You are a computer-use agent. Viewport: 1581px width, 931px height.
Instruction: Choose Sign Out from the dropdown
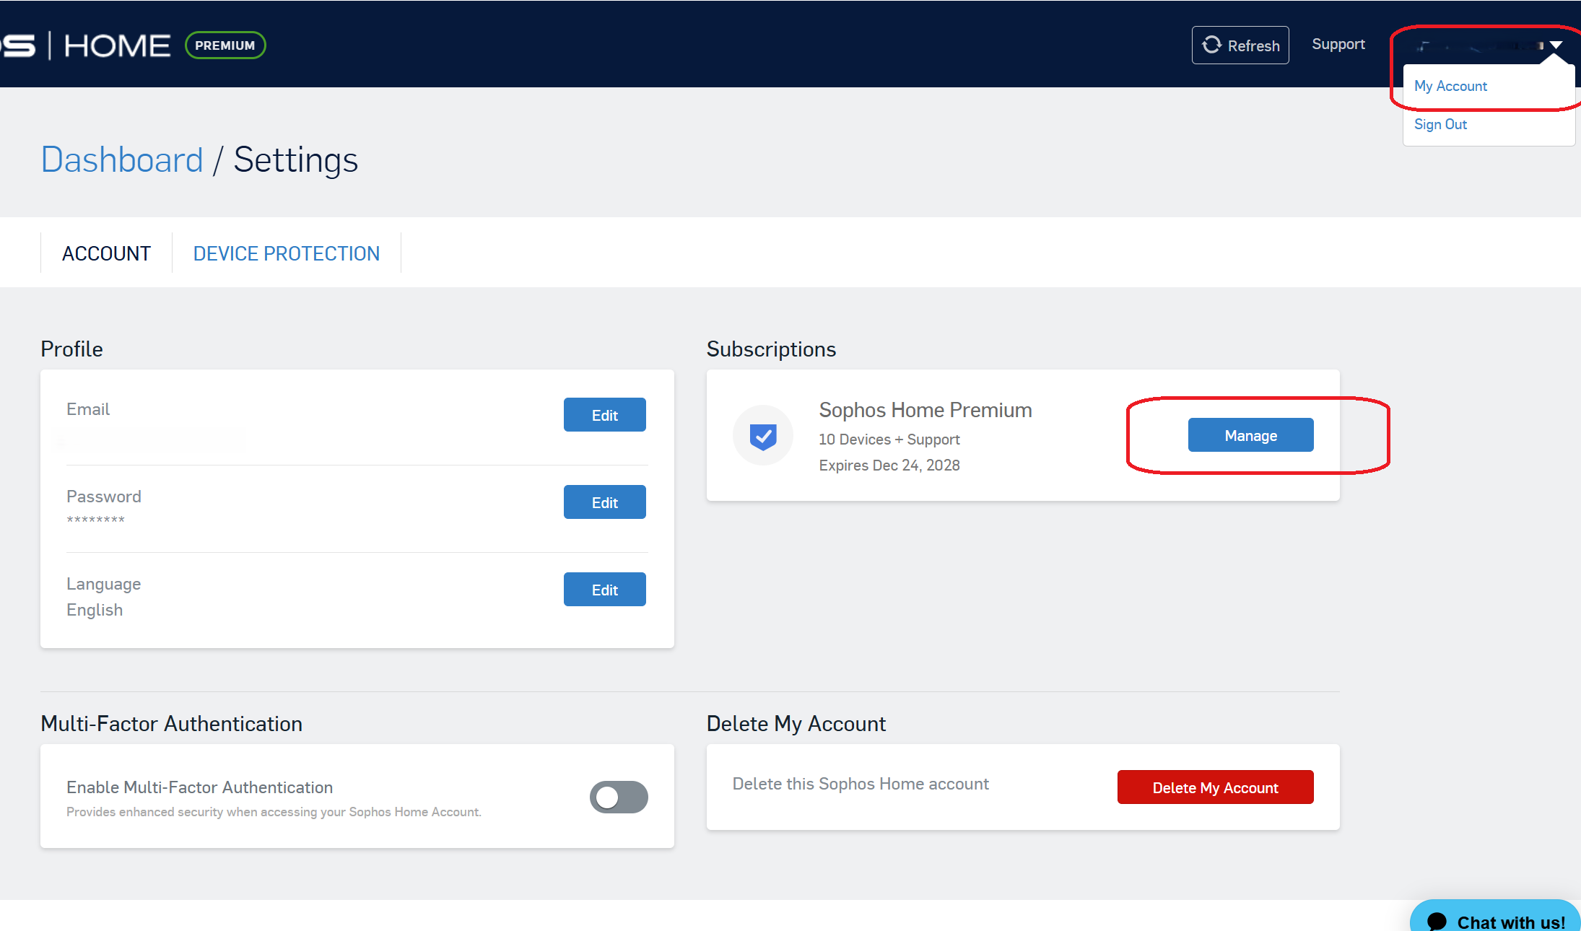(x=1440, y=124)
